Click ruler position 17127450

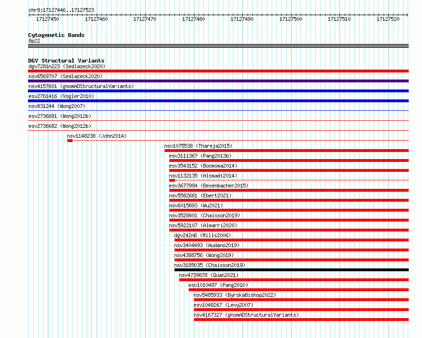coord(47,19)
